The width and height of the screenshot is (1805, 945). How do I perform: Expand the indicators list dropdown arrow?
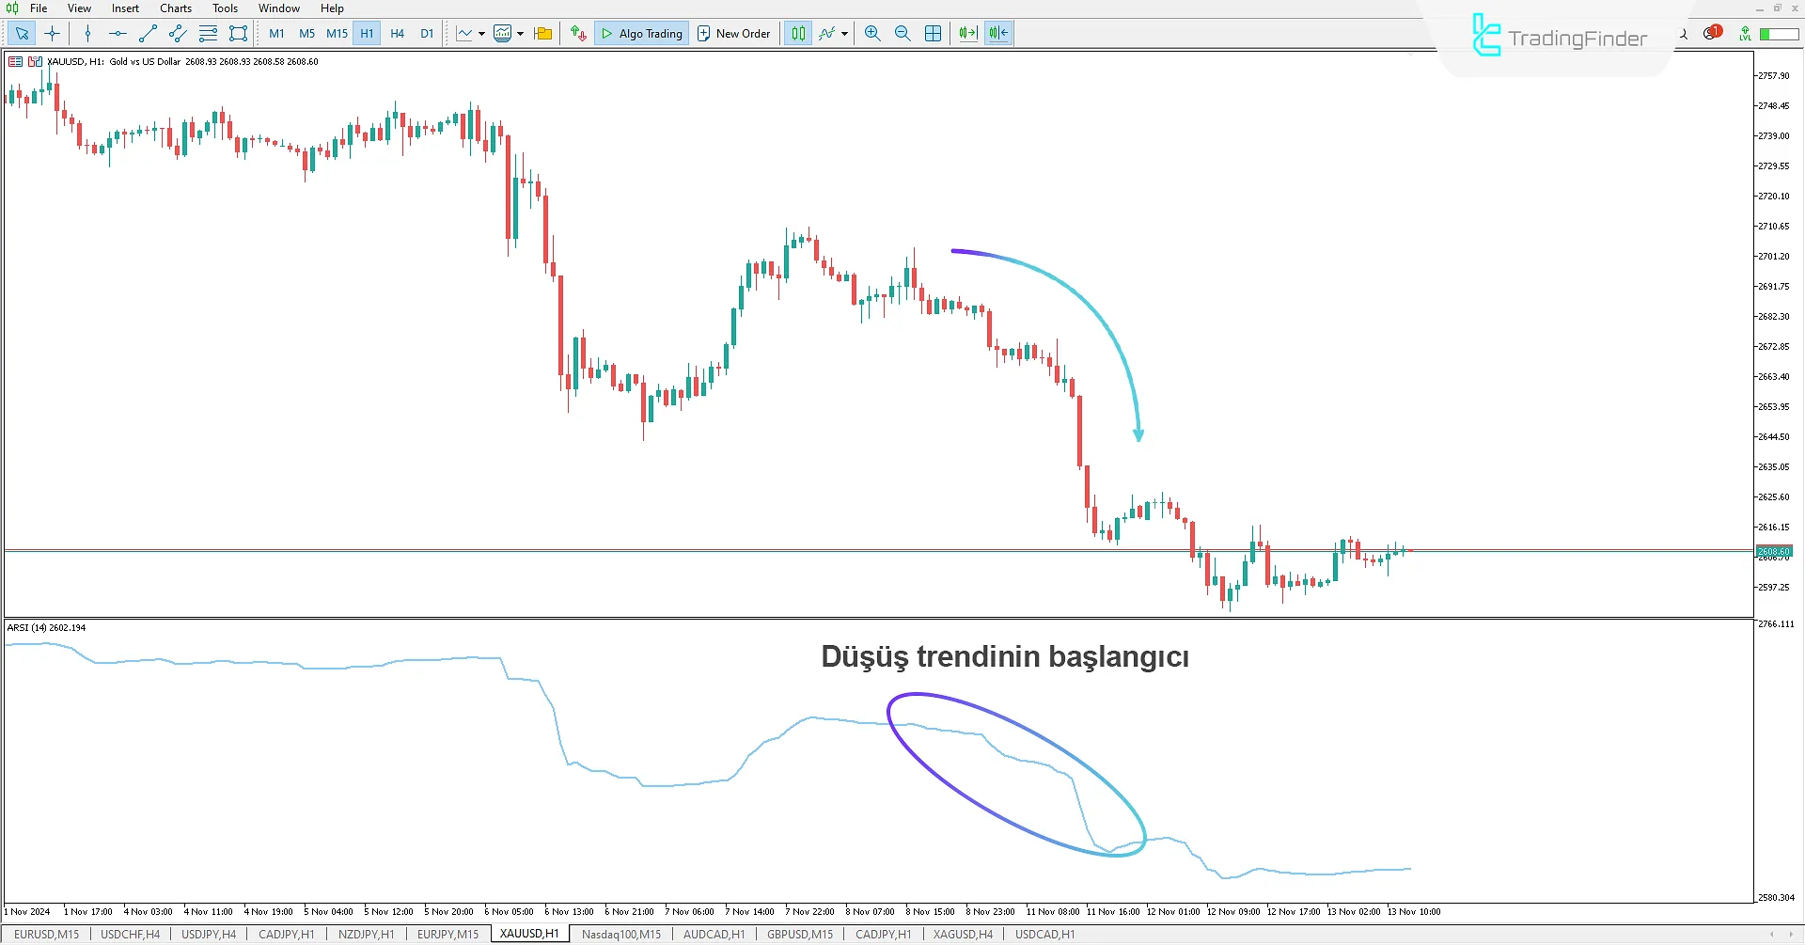pos(844,34)
